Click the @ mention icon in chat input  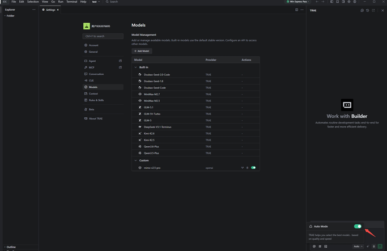click(314, 246)
